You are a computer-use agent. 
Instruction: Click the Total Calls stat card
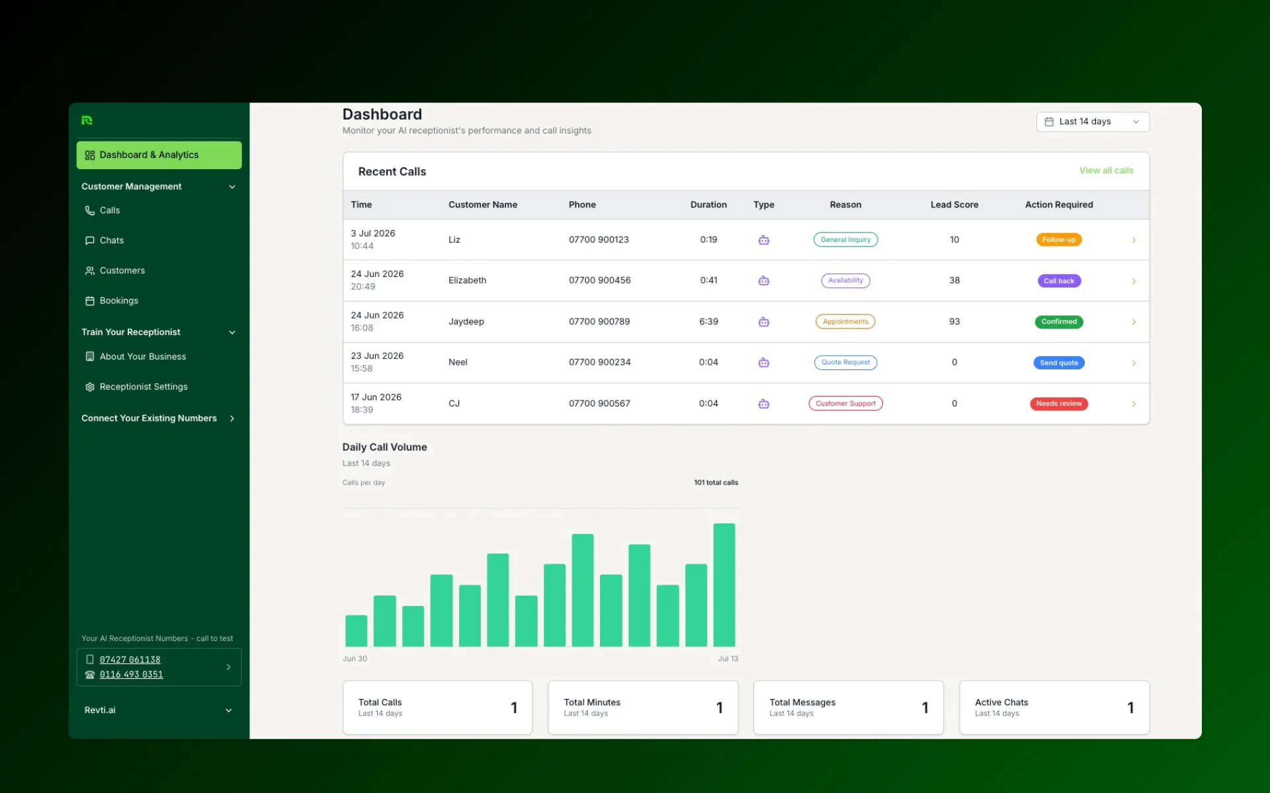coord(437,708)
